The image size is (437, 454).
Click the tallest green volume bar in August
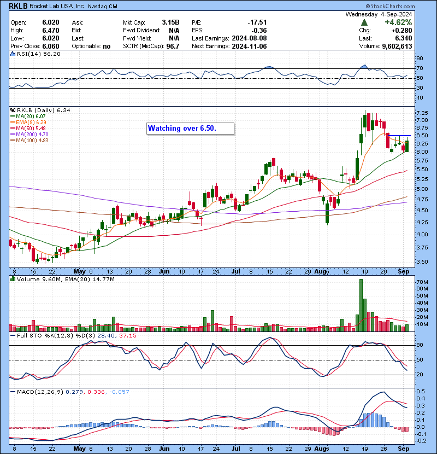click(361, 305)
